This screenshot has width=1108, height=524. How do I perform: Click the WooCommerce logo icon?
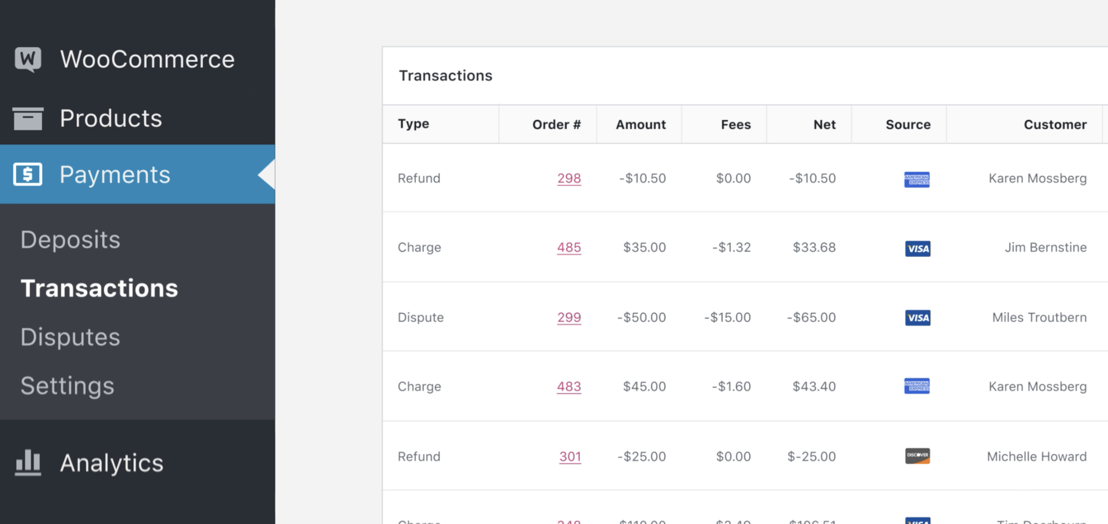pyautogui.click(x=28, y=59)
